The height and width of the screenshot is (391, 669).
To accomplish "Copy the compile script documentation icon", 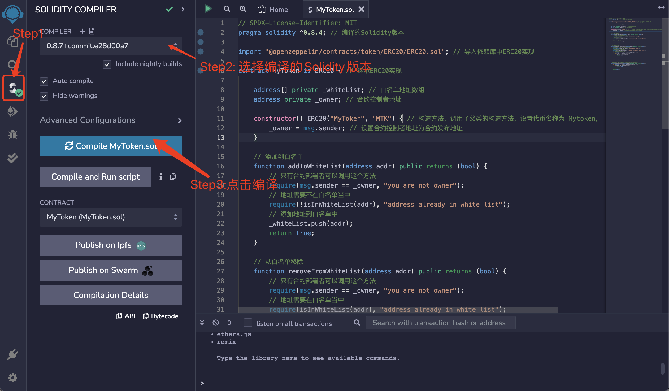I will pos(173,177).
